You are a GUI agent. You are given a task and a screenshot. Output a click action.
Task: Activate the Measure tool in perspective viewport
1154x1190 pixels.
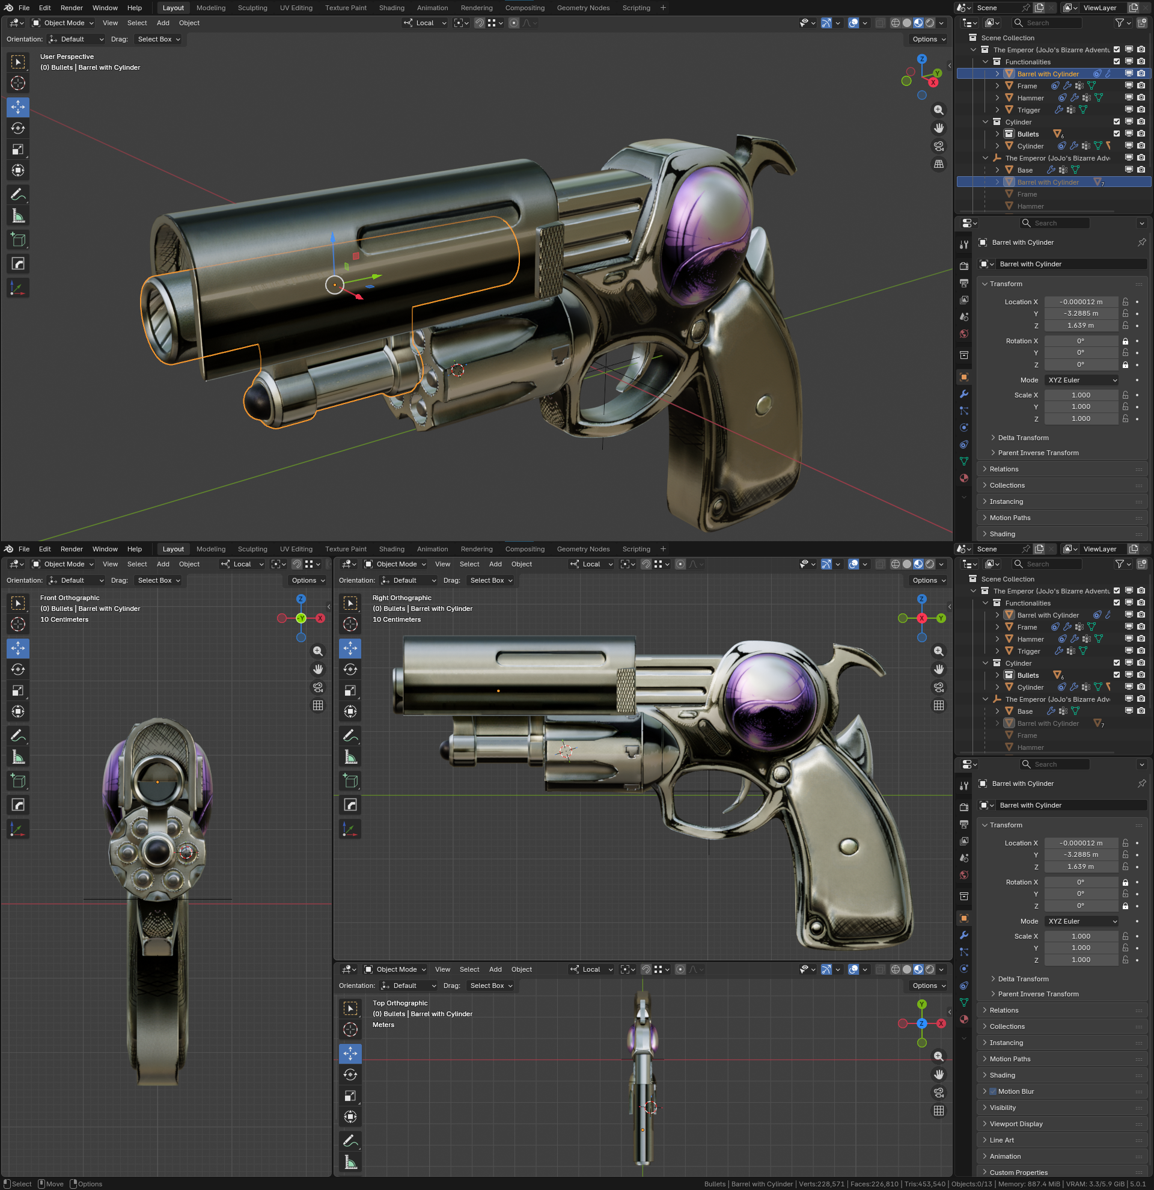click(x=18, y=216)
